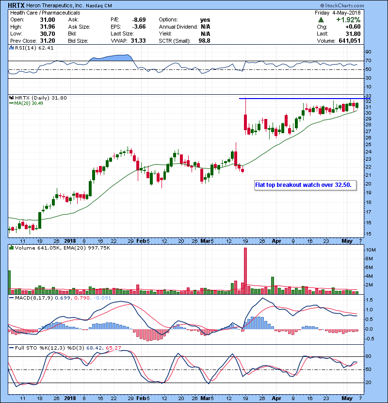Image resolution: width=388 pixels, height=403 pixels.
Task: Click the MA(20) 30.49 legend label
Action: coord(26,103)
